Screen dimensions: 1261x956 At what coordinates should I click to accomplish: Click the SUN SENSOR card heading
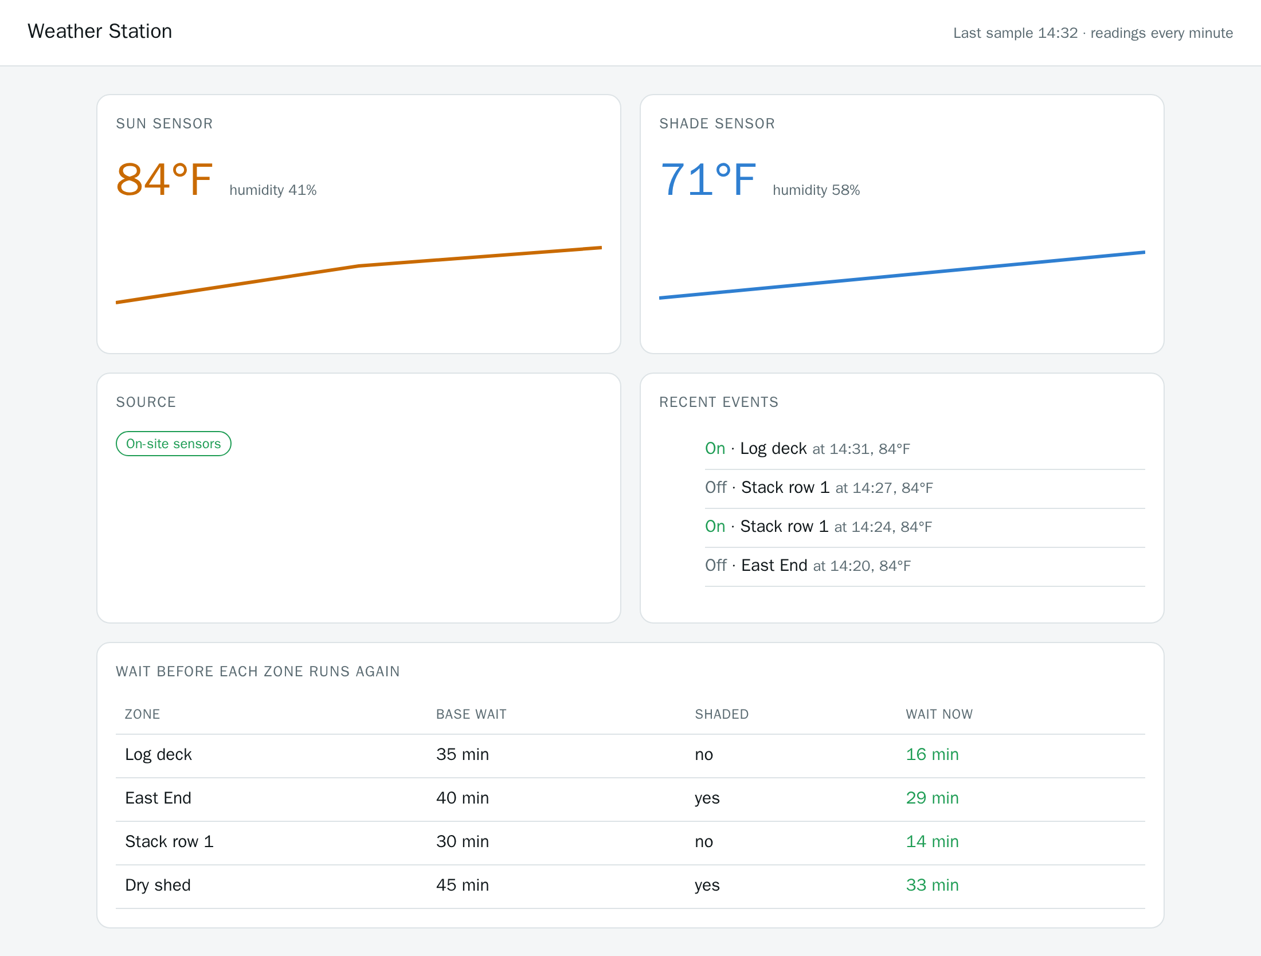tap(165, 124)
